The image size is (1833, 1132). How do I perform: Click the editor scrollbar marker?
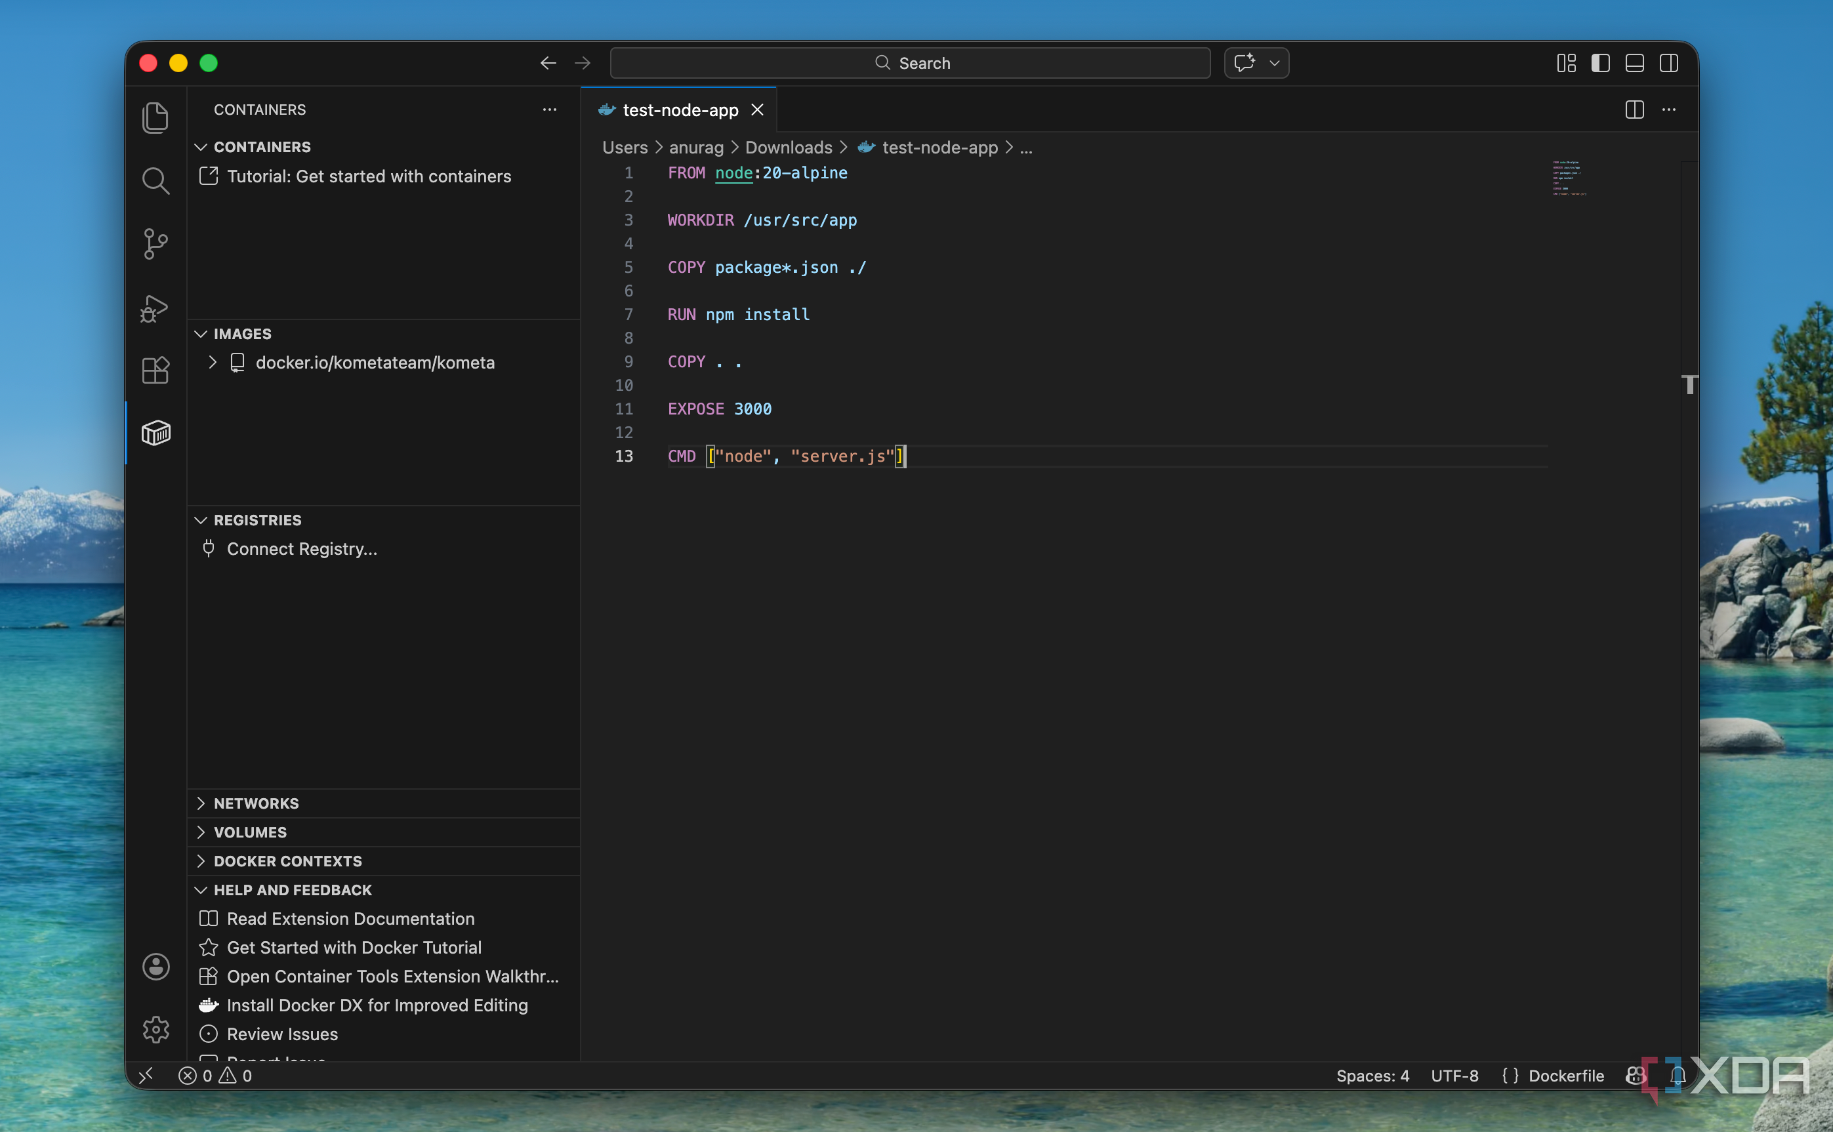tap(1689, 384)
